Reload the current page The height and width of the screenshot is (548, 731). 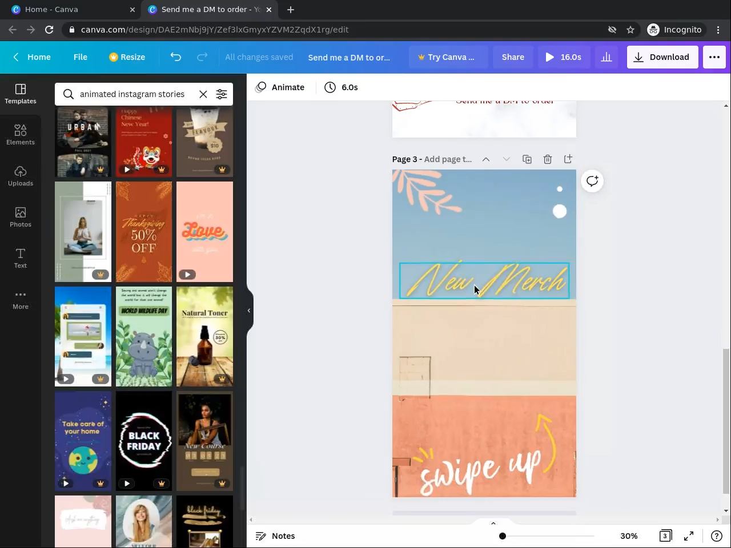[x=49, y=30]
